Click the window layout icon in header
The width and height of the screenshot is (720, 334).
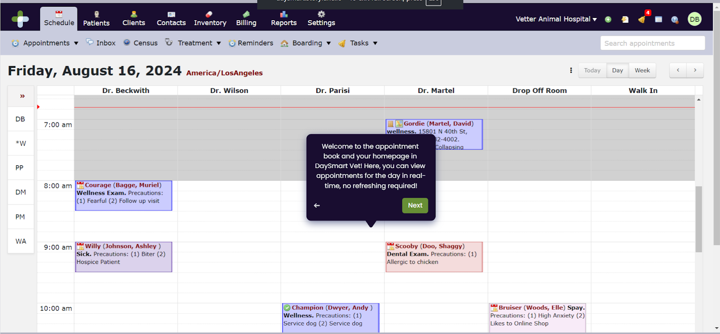tap(658, 19)
